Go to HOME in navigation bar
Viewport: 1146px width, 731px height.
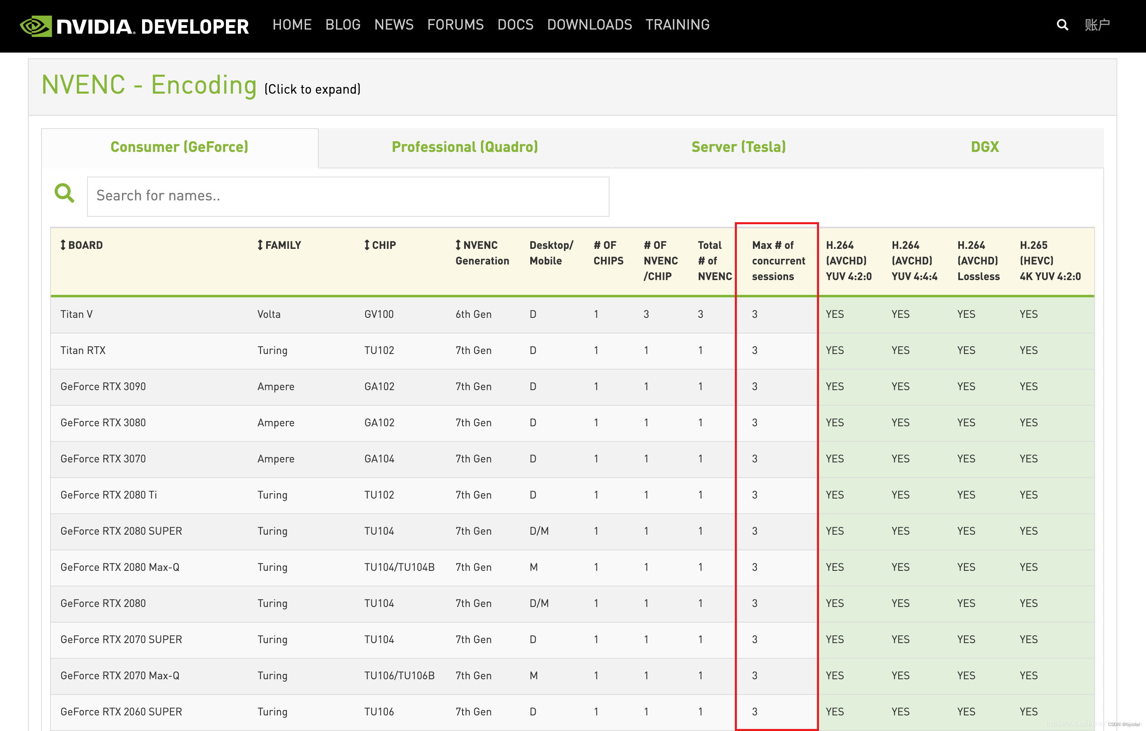(x=292, y=25)
